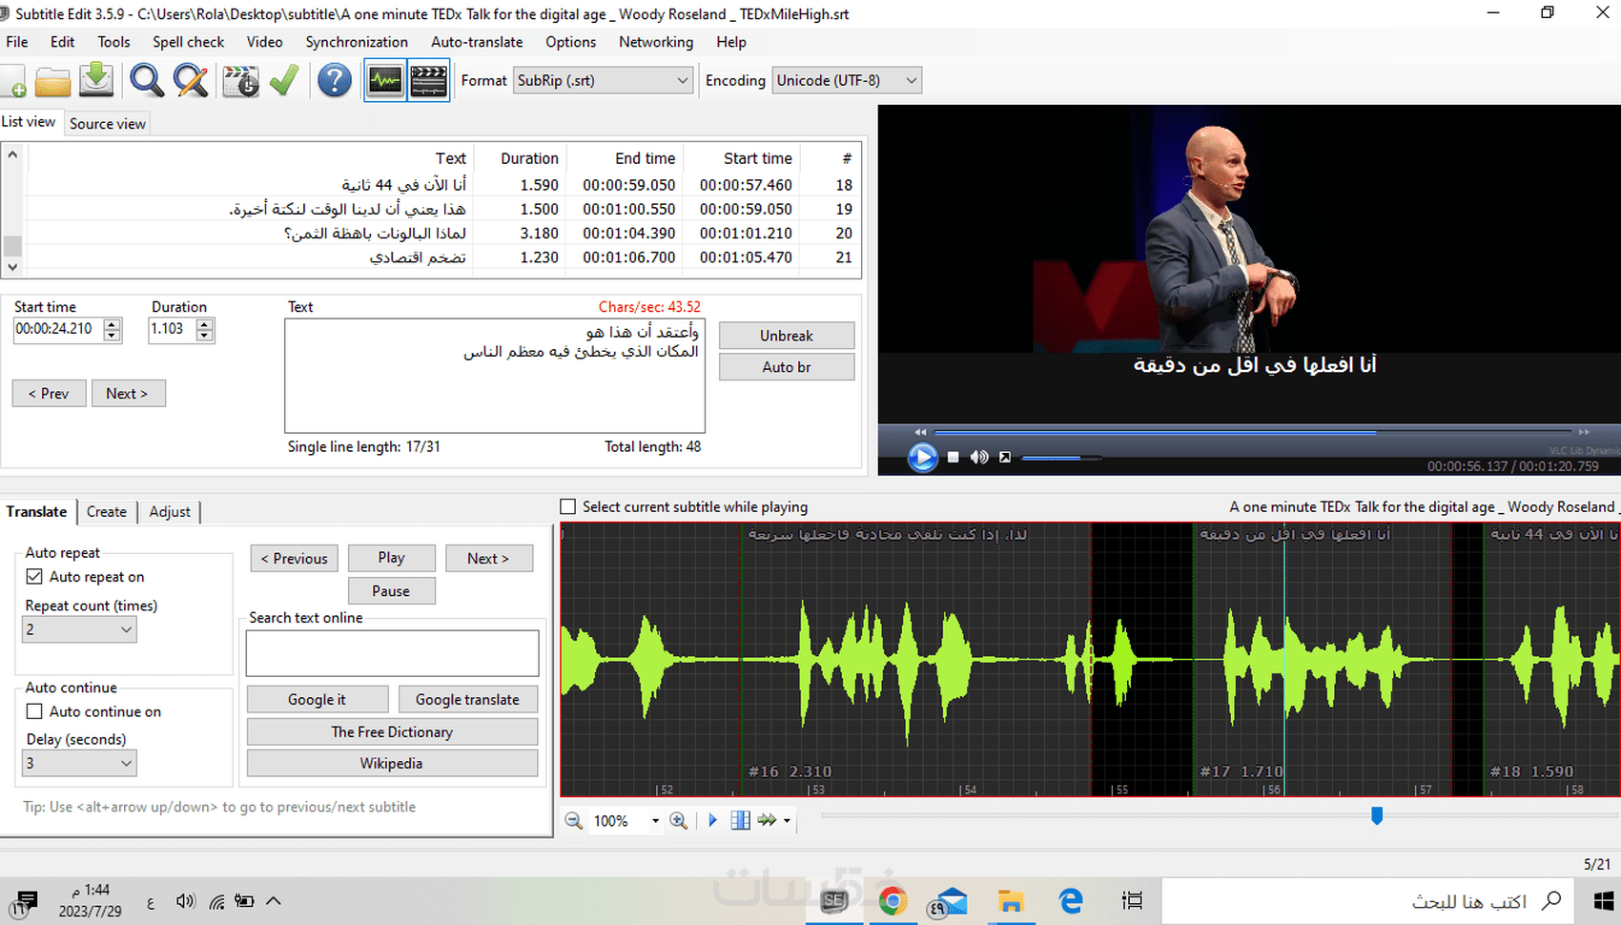Click the Save subtitle toolbar icon

96,81
